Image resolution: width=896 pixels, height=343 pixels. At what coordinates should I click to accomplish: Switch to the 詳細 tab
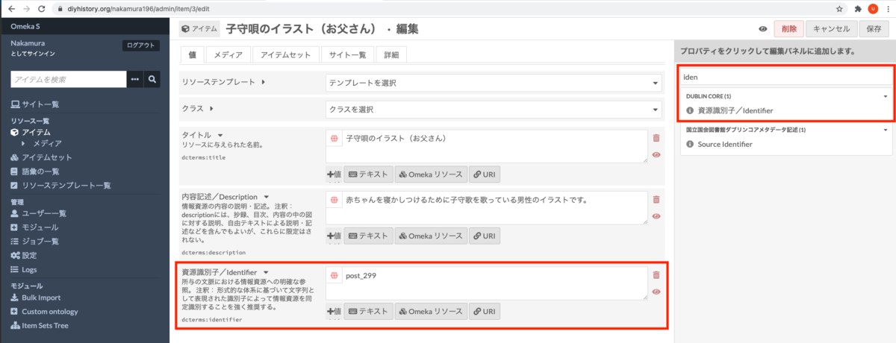(391, 54)
